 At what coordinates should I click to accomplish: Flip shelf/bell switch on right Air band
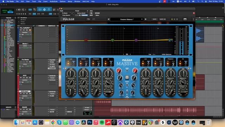(x=186, y=64)
